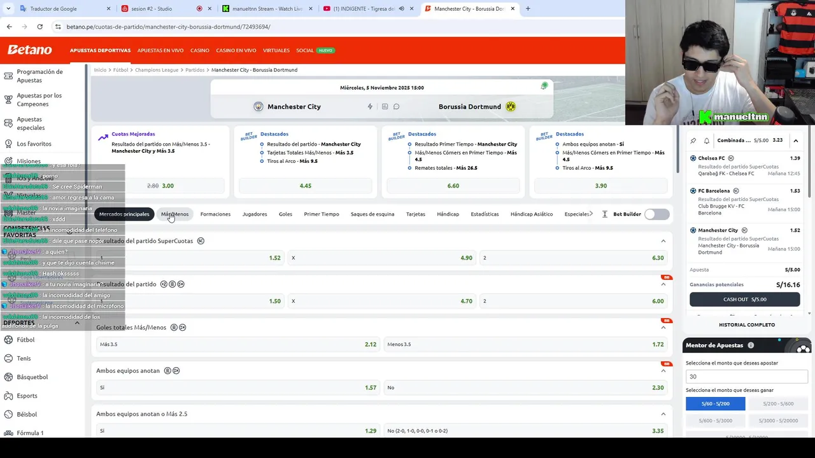Click the pin icon in the betslip header
This screenshot has height=458, width=815.
click(693, 141)
